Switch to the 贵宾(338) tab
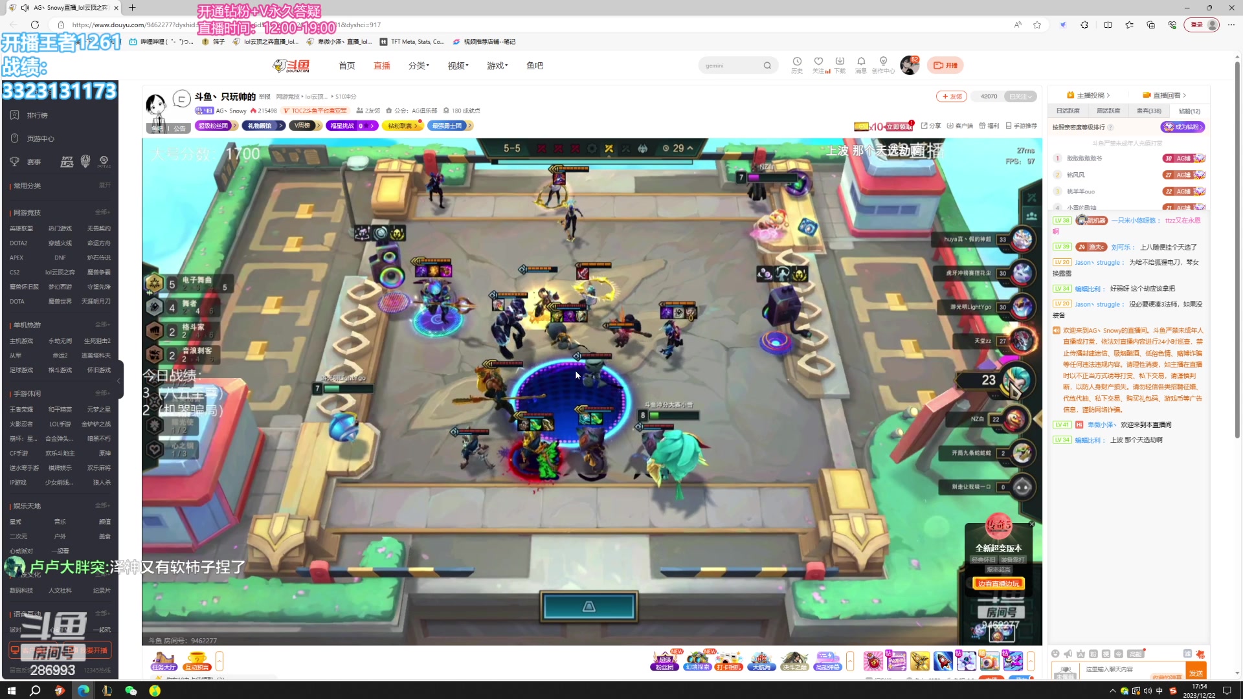The width and height of the screenshot is (1243, 699). [x=1148, y=111]
